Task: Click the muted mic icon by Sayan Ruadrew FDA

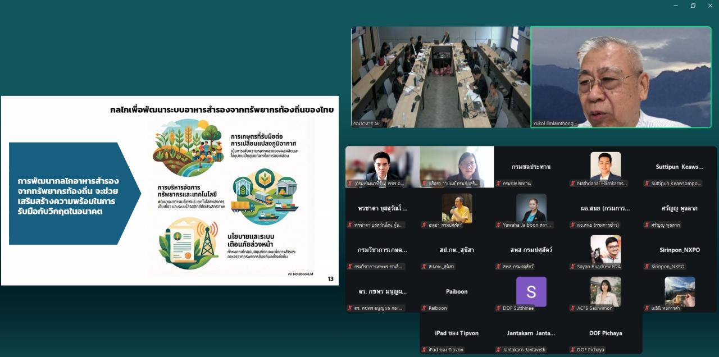Action: point(572,267)
